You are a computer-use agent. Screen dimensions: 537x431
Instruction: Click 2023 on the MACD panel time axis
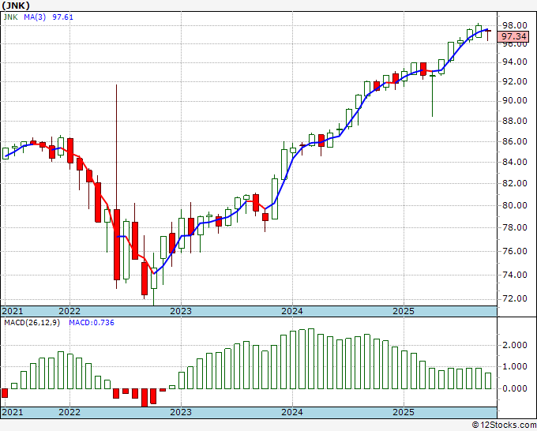[x=181, y=412]
